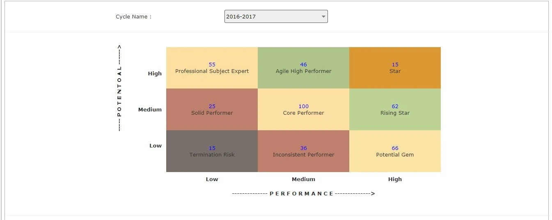Open the Rising Star count 62

(x=395, y=107)
